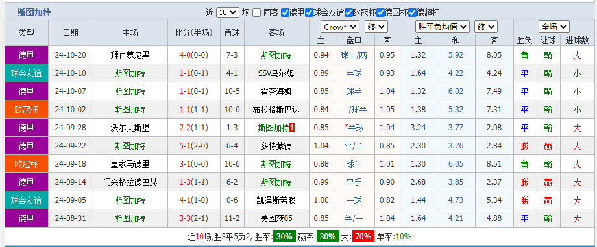Click 凯泽斯劳滕 away team name

pyautogui.click(x=276, y=200)
